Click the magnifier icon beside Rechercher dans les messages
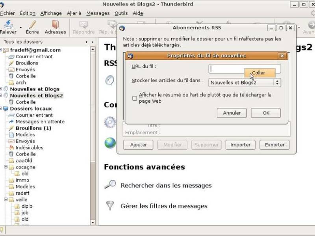The height and width of the screenshot is (236, 315). tap(110, 184)
